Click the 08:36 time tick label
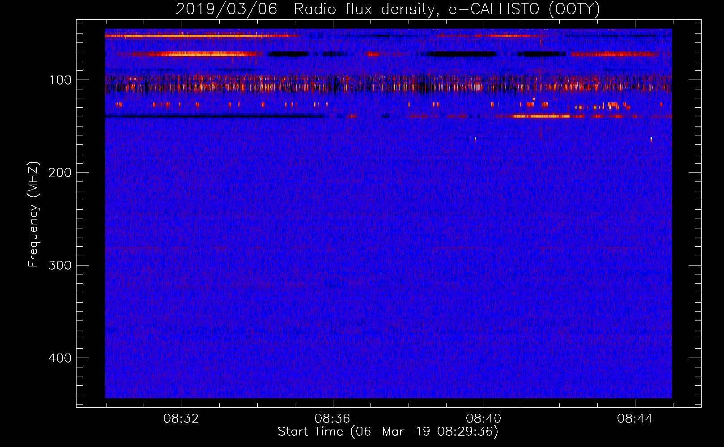Image resolution: width=724 pixels, height=447 pixels. 332,418
